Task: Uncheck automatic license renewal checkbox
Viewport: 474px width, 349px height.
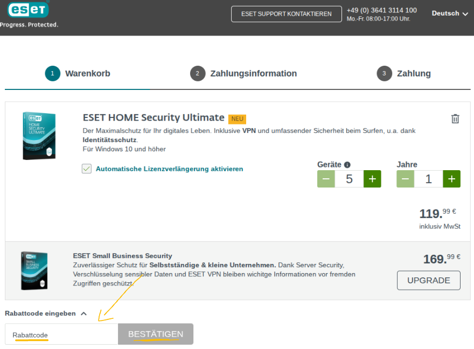Action: [87, 169]
